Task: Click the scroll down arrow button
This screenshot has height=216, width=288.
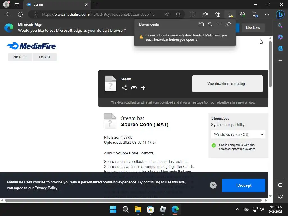Action: (270, 196)
